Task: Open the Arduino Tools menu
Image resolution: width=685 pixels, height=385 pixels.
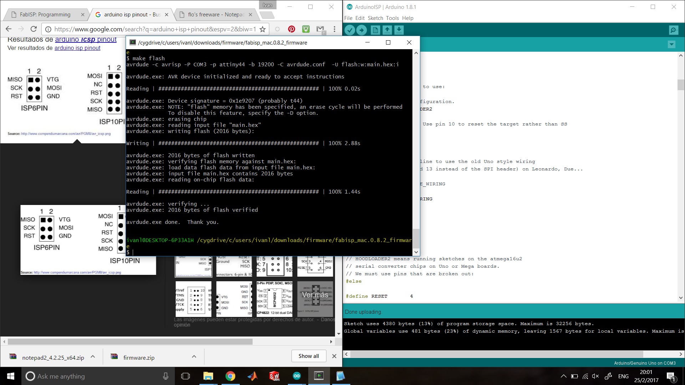Action: coord(392,18)
